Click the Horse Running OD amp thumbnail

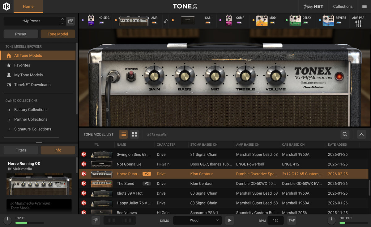[x=39, y=184]
